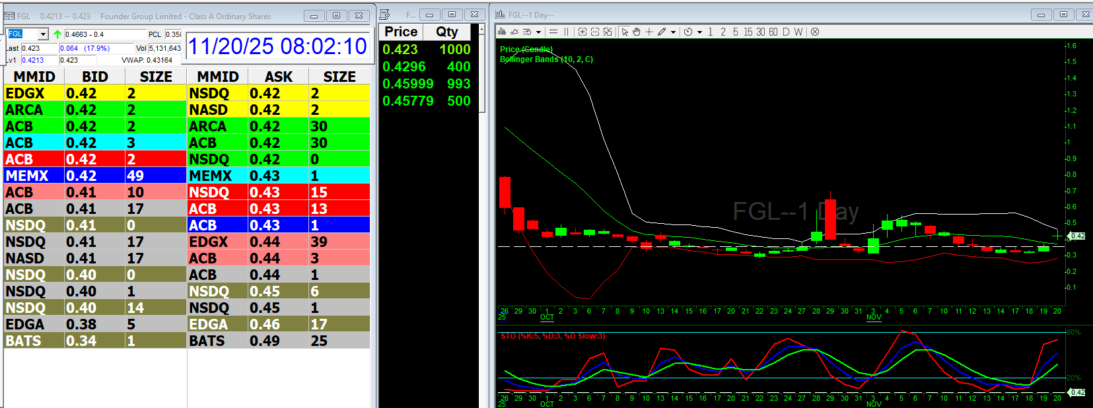Image resolution: width=1093 pixels, height=408 pixels.
Task: Open the FGL symbol dropdown
Action: (43, 34)
